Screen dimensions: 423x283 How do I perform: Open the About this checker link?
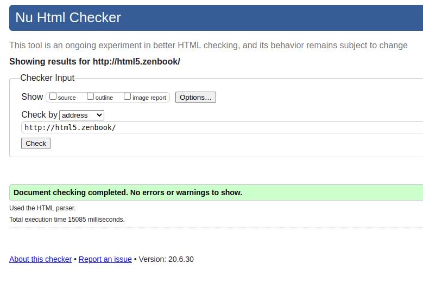coord(40,259)
